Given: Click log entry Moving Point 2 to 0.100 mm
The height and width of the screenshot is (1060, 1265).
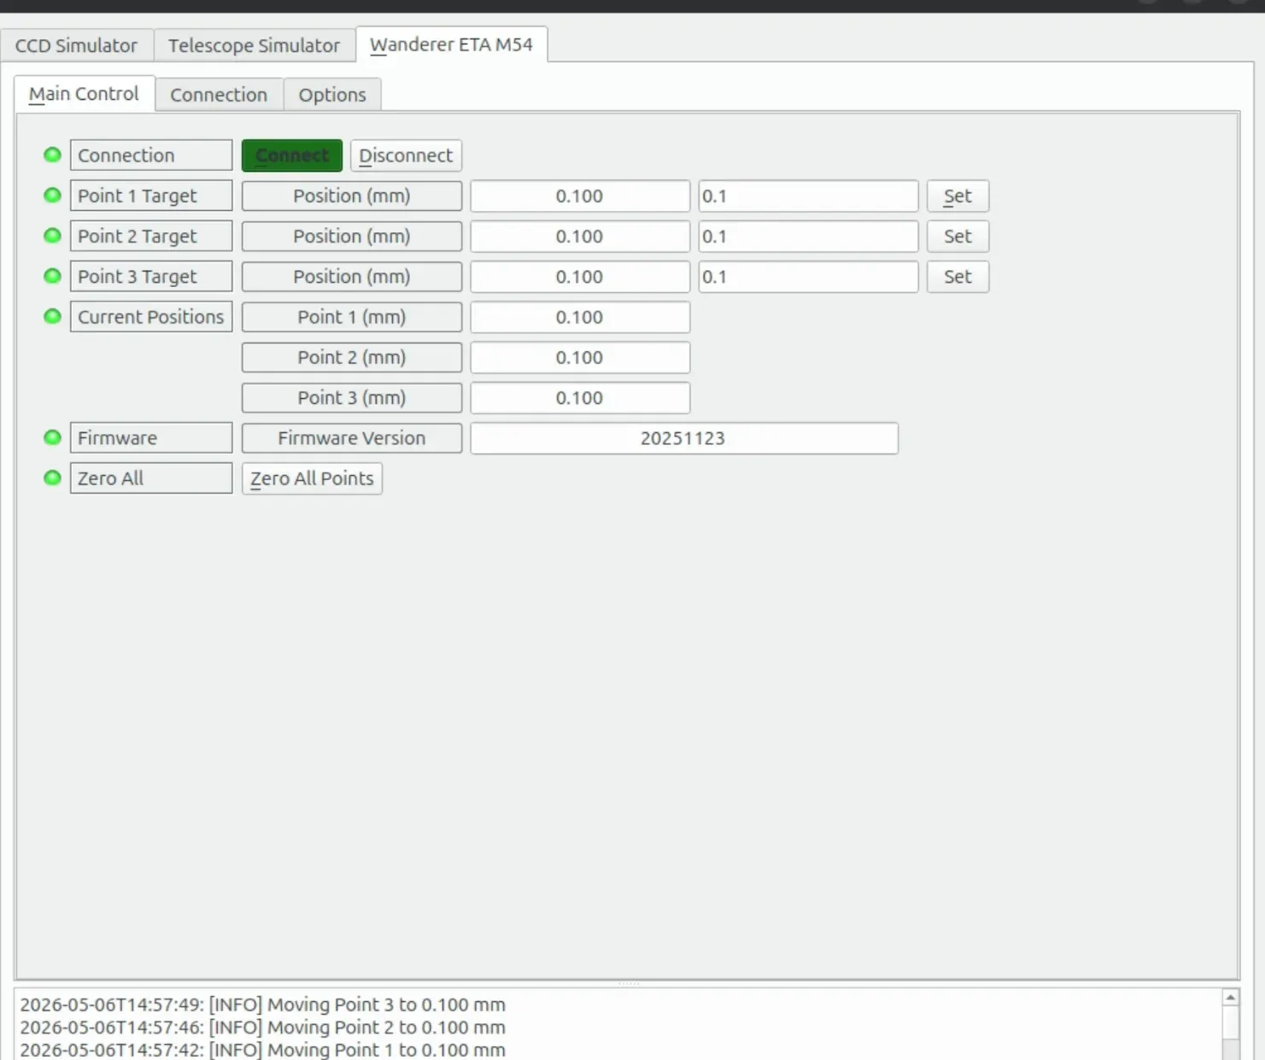Looking at the screenshot, I should [x=263, y=1027].
